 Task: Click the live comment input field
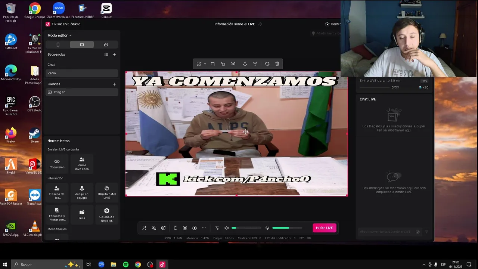point(390,232)
